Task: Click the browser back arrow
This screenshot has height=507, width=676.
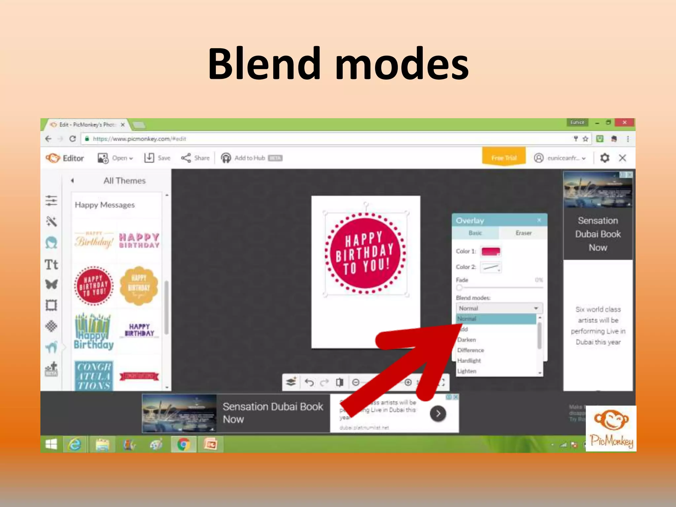Action: (x=48, y=139)
